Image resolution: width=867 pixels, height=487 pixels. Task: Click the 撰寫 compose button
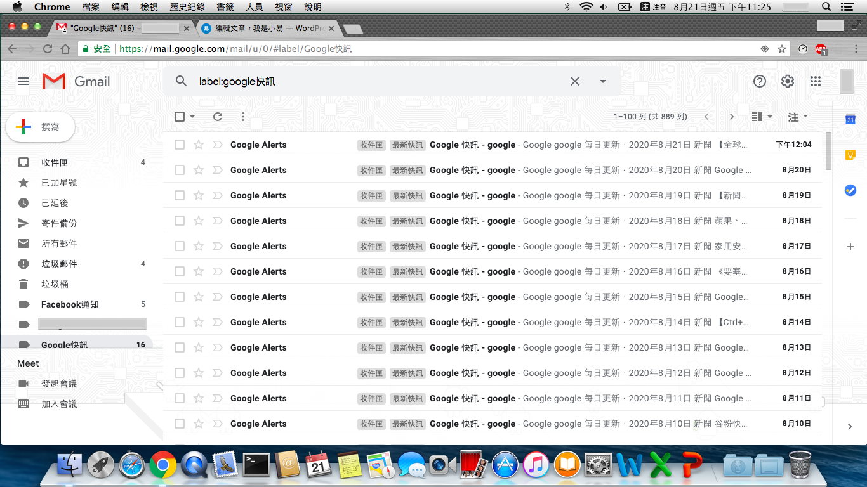[x=40, y=127]
